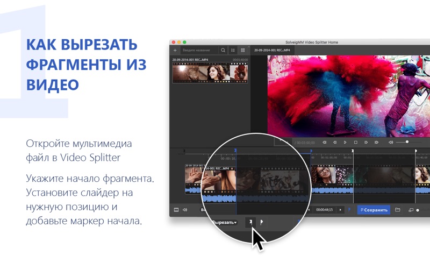Click the right arrow beside the timecode field
The image size is (430, 269).
coord(340,210)
